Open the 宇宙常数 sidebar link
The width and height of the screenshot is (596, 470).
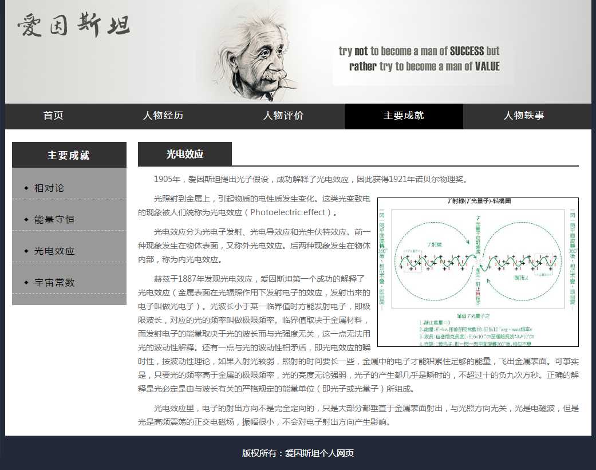[54, 283]
